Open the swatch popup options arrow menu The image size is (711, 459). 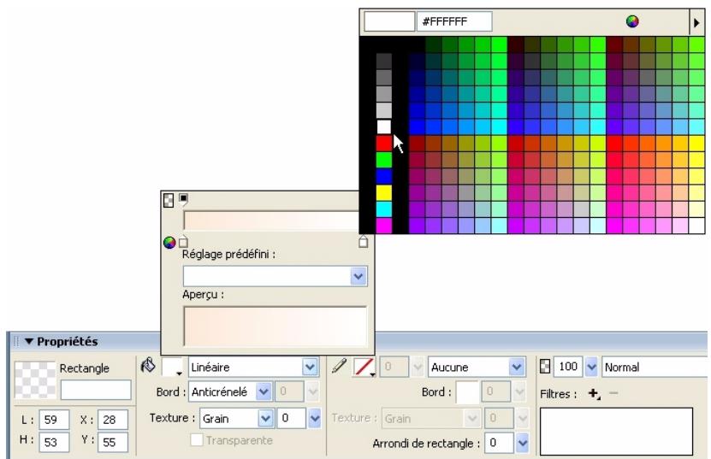coord(696,21)
